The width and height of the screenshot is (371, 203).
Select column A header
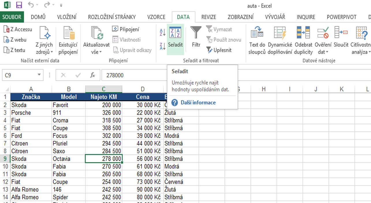point(31,89)
